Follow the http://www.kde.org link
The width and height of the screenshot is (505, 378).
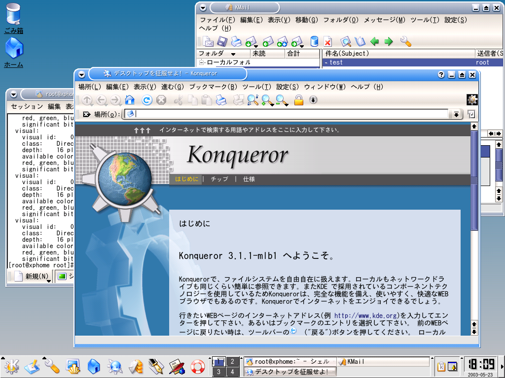pos(366,315)
